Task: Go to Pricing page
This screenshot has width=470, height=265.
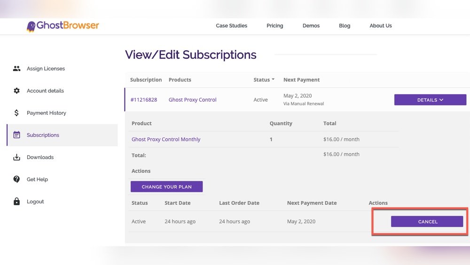Action: [275, 26]
